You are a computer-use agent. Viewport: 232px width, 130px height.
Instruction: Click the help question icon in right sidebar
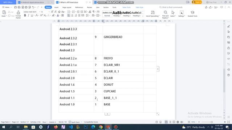(229, 75)
